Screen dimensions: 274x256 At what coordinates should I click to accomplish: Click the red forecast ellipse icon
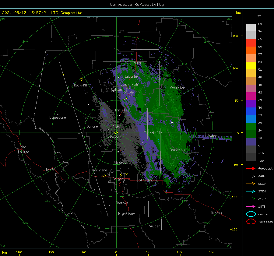click(251, 222)
